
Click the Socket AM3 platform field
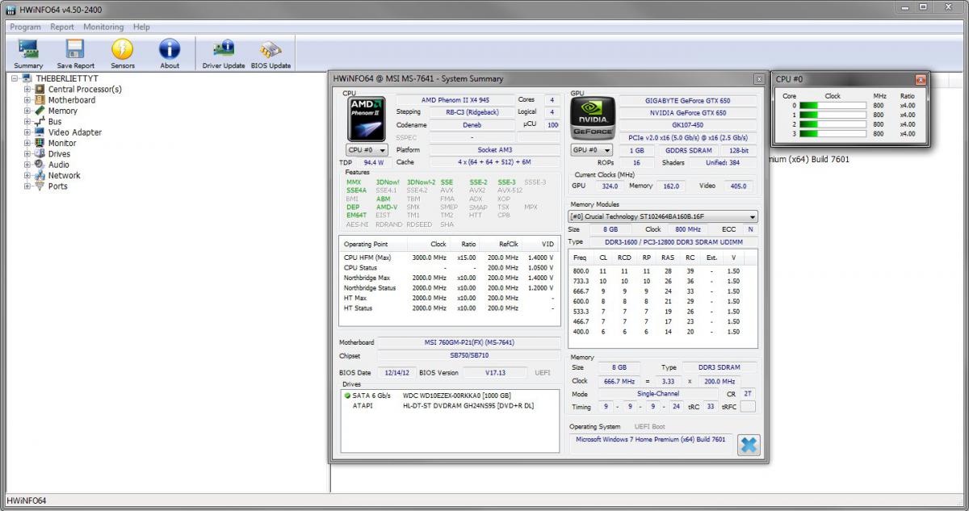tap(494, 150)
